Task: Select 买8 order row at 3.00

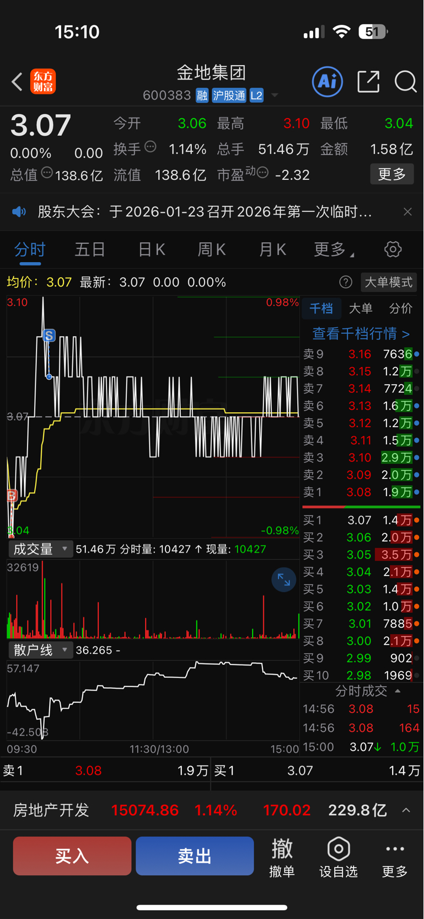Action: 361,641
